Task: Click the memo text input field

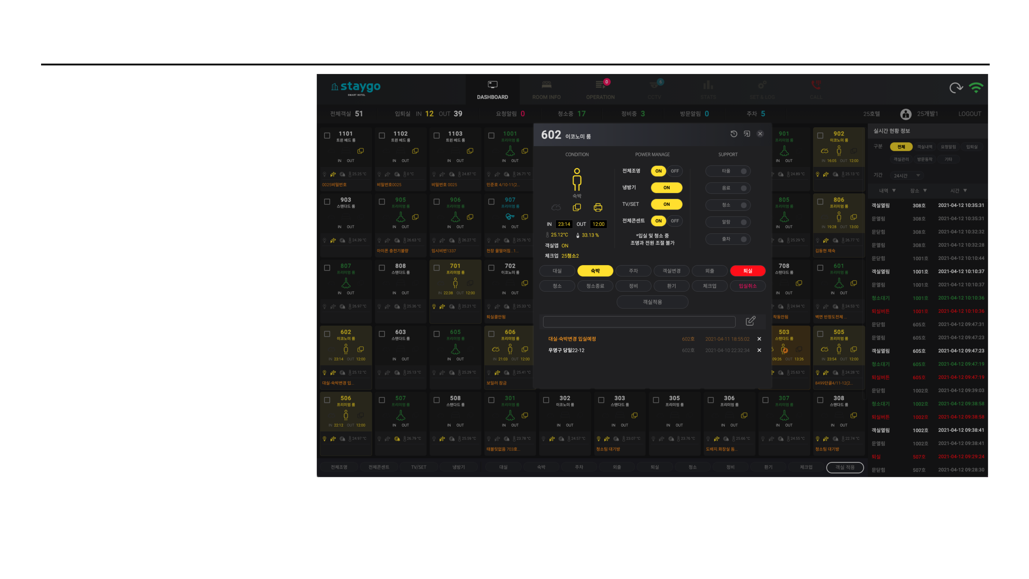Action: pos(639,322)
